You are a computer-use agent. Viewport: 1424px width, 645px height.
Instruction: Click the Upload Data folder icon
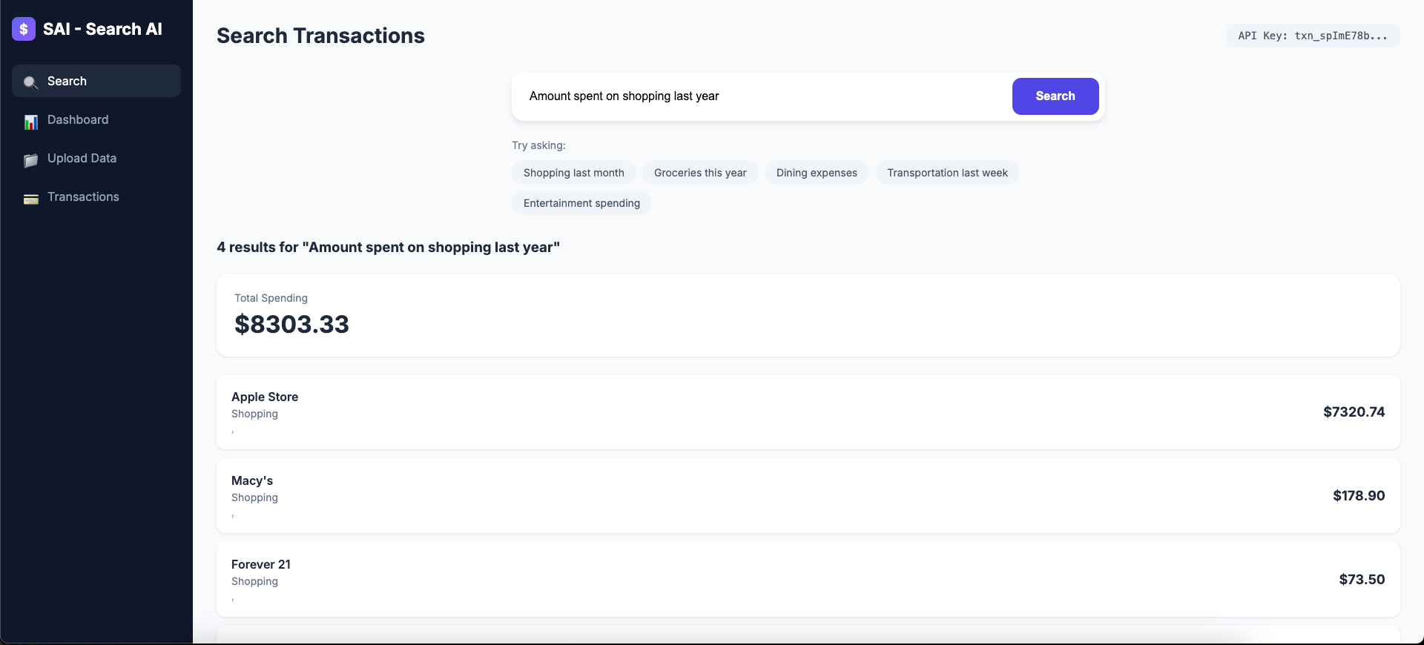[30, 159]
